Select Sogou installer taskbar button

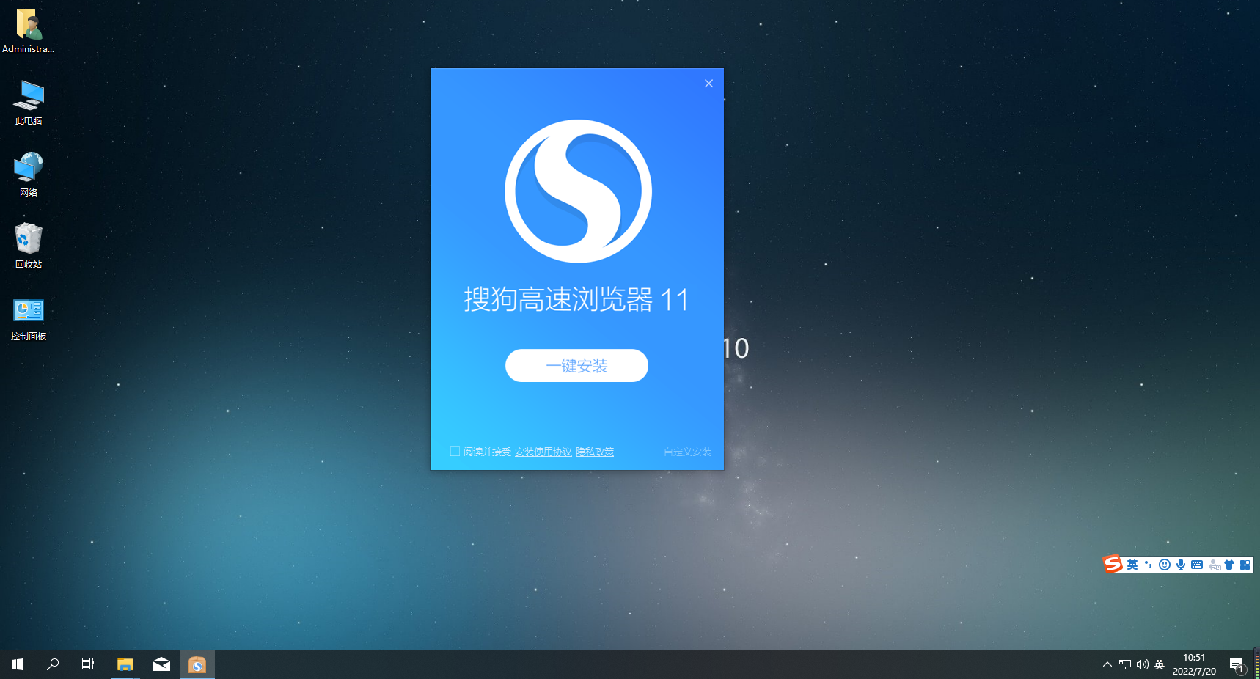tap(197, 664)
